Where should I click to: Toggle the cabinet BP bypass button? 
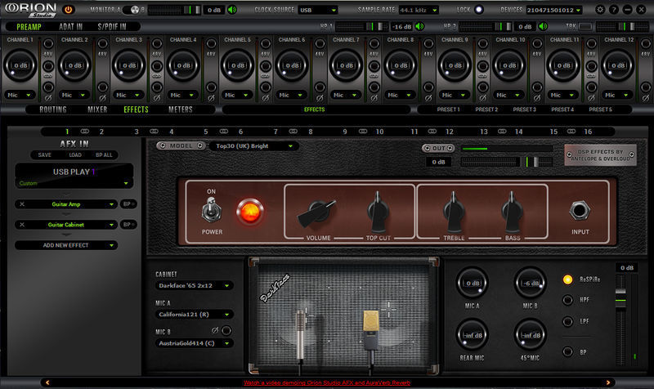coord(567,352)
